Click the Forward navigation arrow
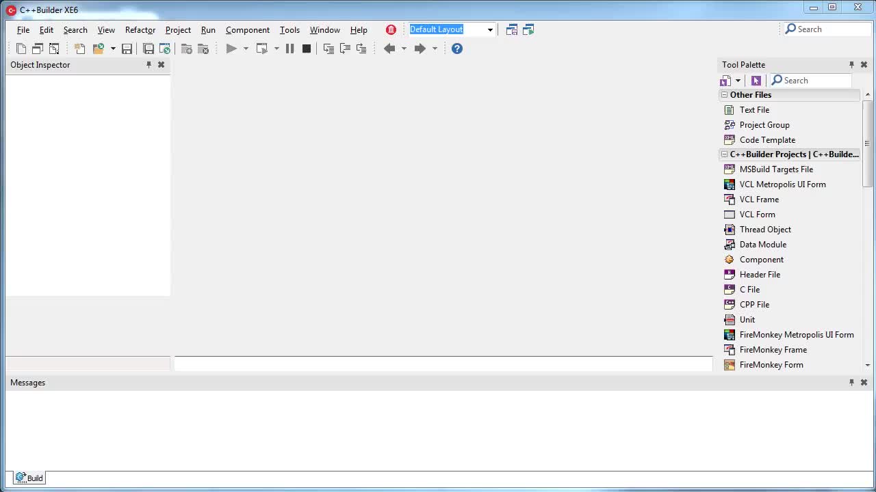The height and width of the screenshot is (492, 876). (x=420, y=49)
